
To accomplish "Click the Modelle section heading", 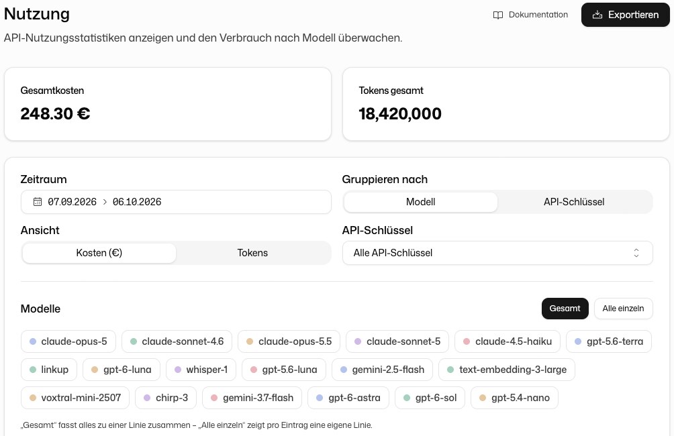I will [x=40, y=309].
